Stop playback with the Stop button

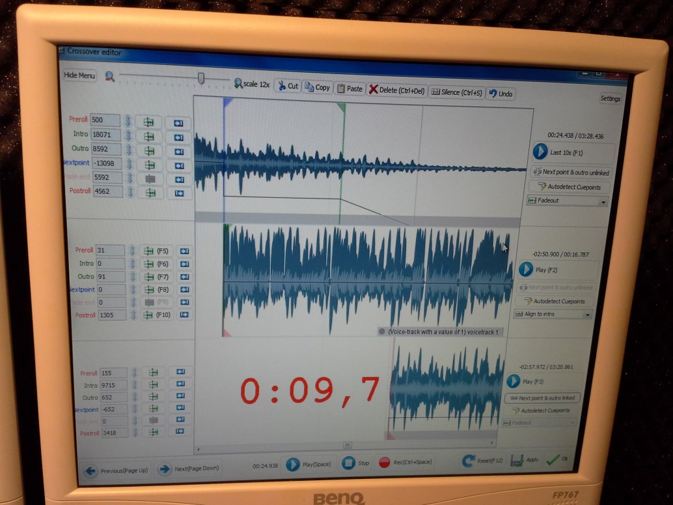pyautogui.click(x=356, y=463)
